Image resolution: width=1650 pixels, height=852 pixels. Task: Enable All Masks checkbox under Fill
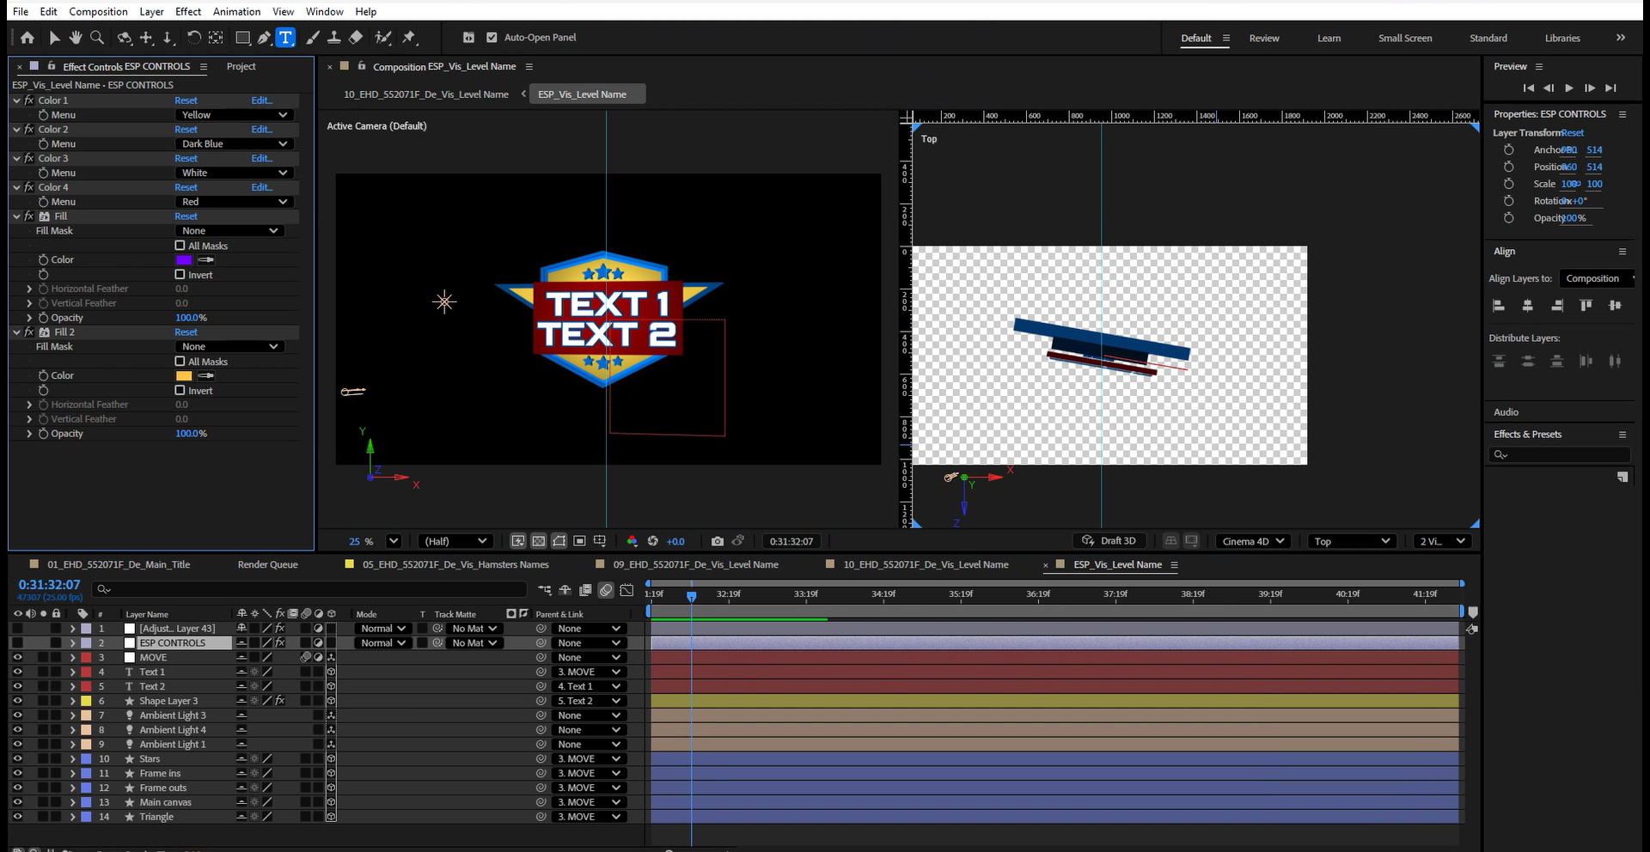click(x=180, y=246)
